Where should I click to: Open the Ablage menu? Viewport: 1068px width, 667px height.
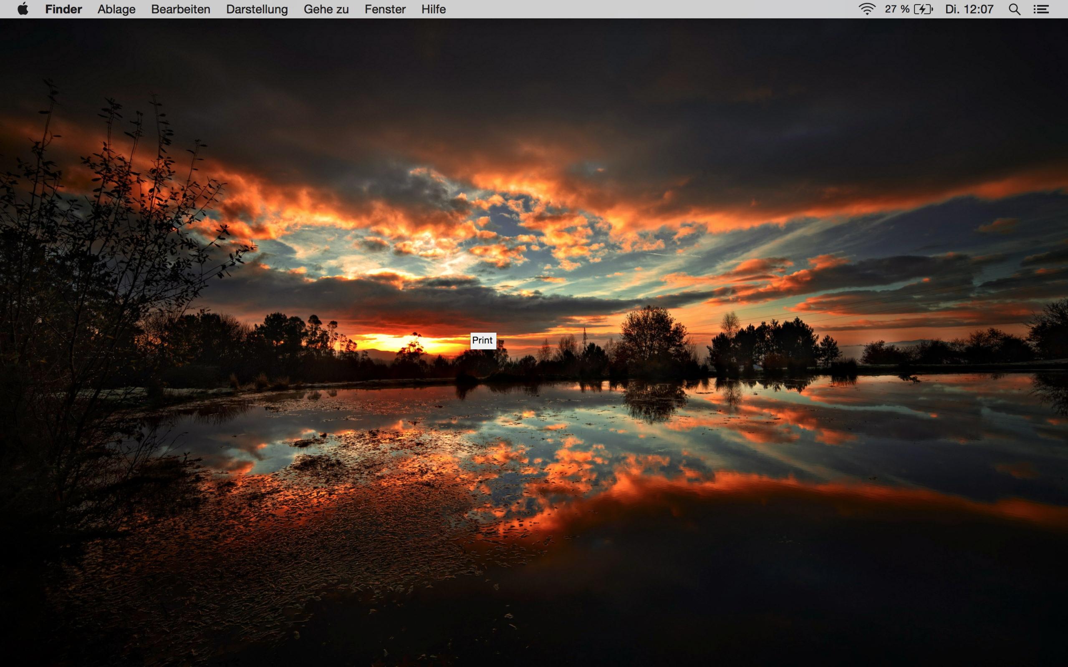pos(116,9)
